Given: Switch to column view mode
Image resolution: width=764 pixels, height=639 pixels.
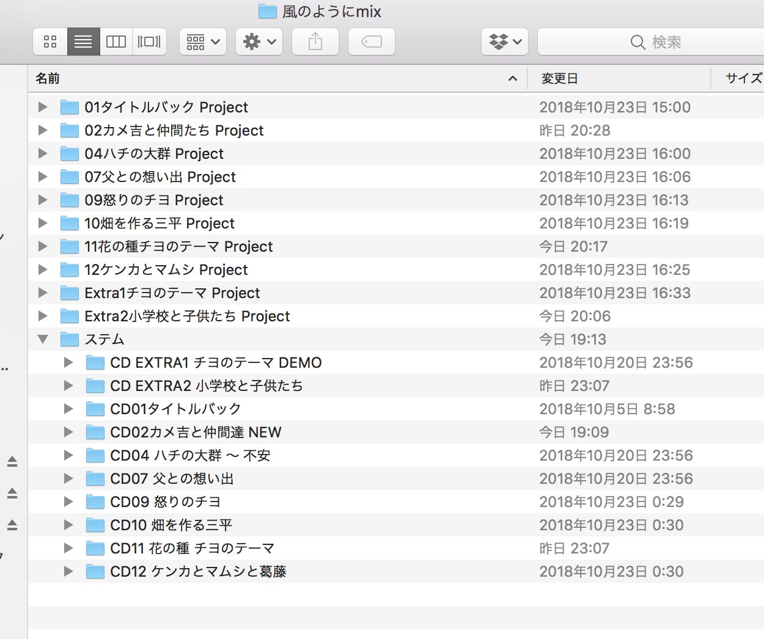Looking at the screenshot, I should (116, 42).
